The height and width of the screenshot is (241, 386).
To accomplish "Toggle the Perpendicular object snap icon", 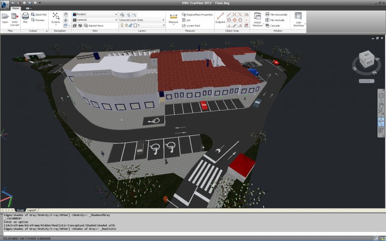I will click(229, 26).
